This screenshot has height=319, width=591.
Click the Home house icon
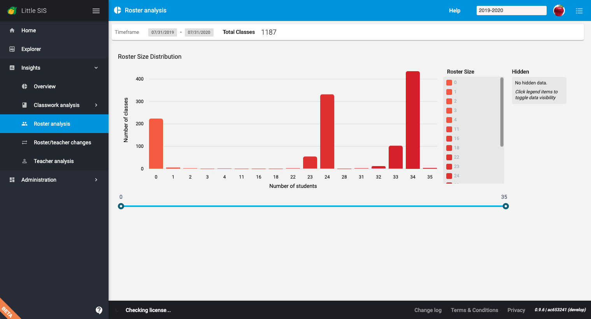12,30
